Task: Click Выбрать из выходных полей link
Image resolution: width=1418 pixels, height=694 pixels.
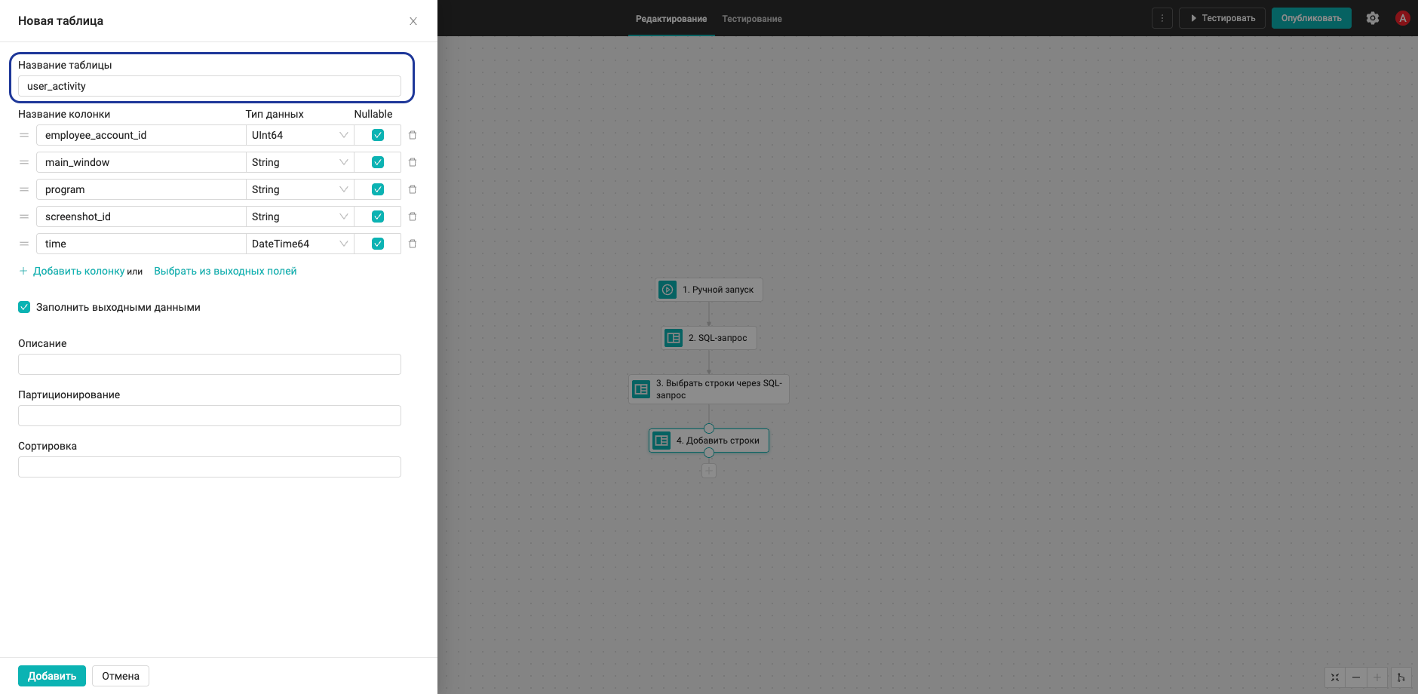Action: 226,271
